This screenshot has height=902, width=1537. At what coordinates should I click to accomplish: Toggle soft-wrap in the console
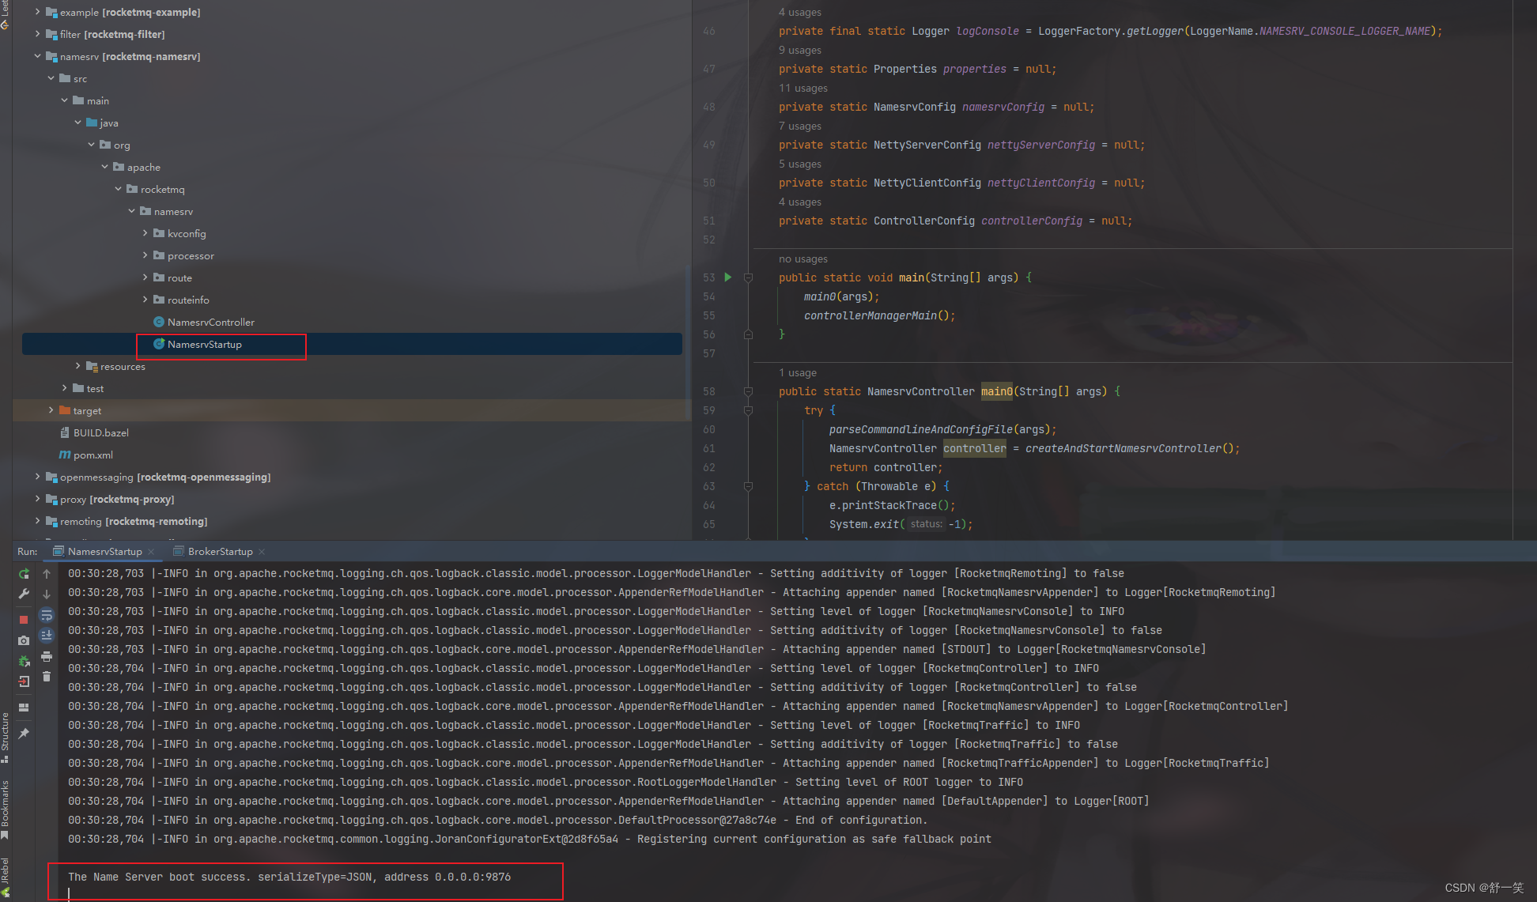tap(47, 615)
